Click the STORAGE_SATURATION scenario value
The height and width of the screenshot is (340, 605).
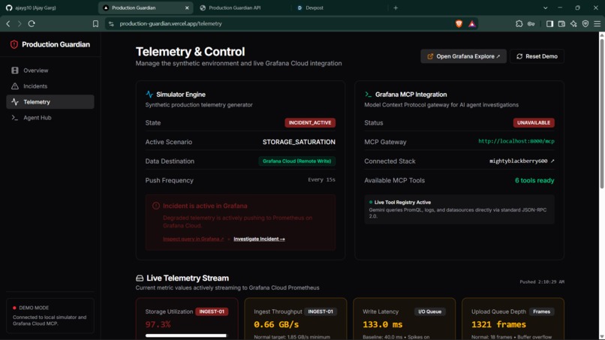click(x=299, y=142)
